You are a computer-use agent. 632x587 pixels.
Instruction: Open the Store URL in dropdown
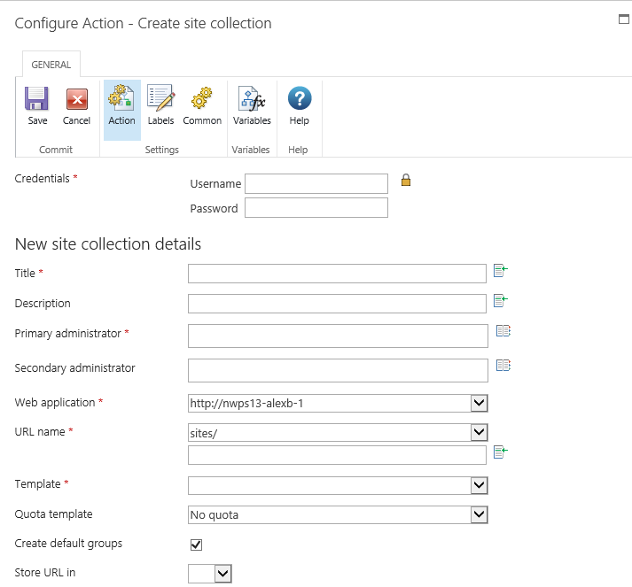222,574
